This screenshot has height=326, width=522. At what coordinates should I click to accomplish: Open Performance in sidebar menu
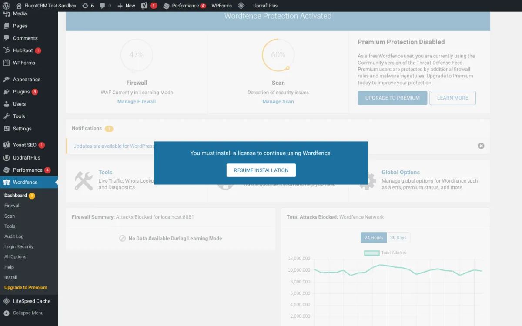pyautogui.click(x=29, y=170)
